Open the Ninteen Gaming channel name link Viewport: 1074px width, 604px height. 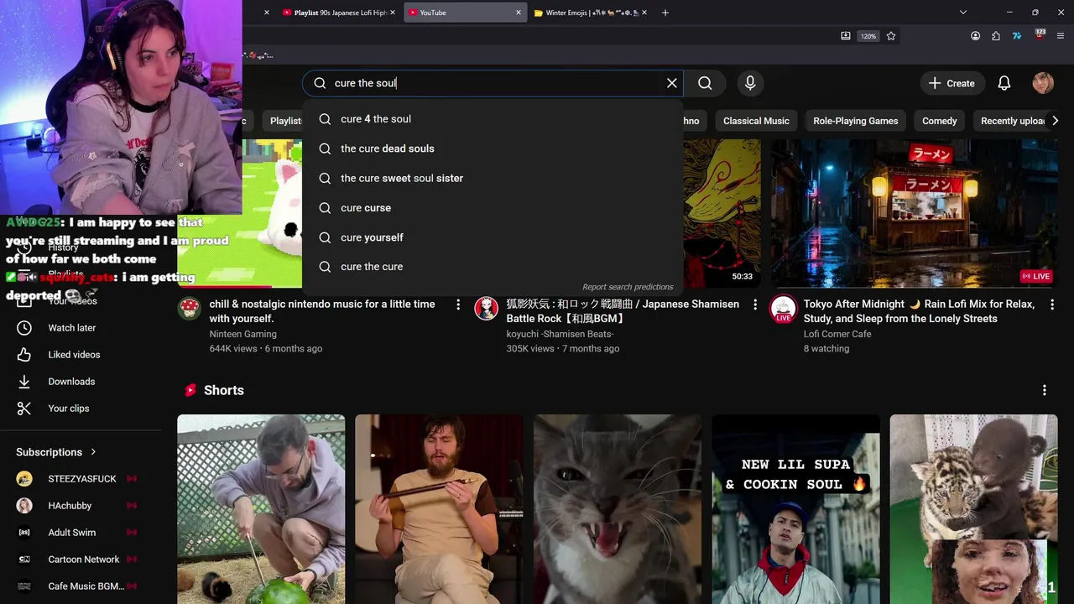click(x=242, y=334)
